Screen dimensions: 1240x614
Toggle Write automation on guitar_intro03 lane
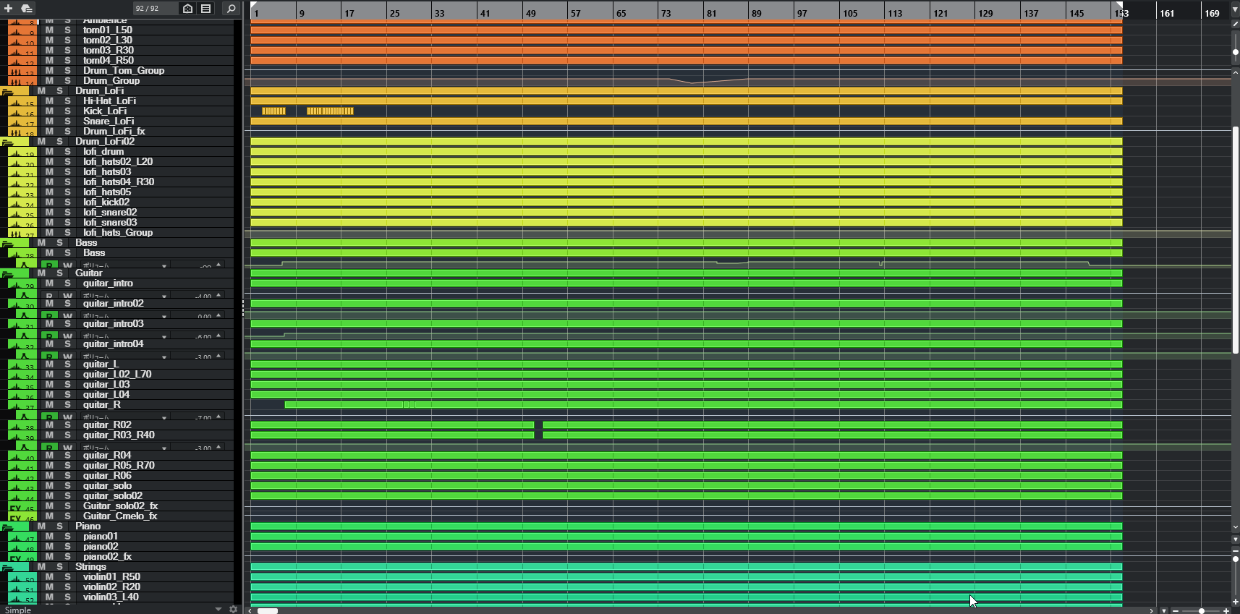tap(67, 336)
